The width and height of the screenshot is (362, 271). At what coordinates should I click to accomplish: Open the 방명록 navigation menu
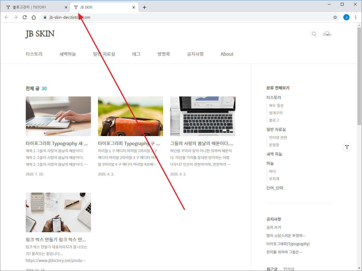tap(164, 54)
